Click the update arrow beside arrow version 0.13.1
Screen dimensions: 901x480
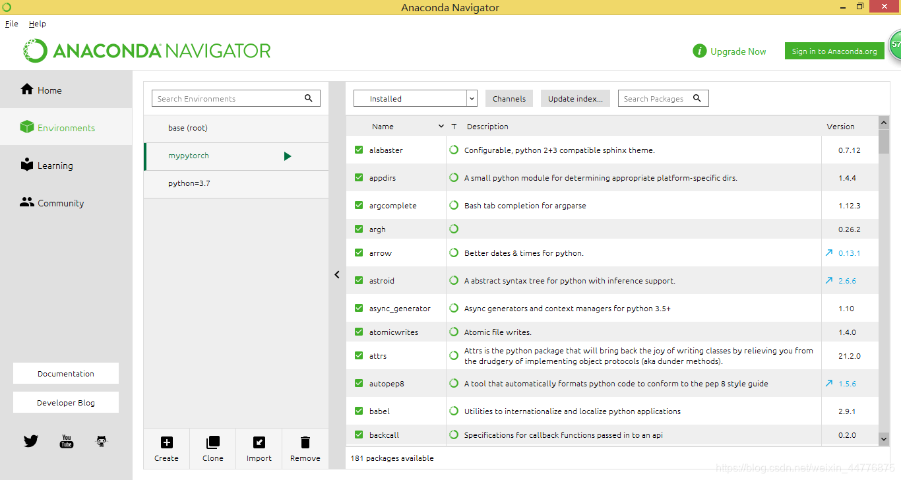point(829,253)
